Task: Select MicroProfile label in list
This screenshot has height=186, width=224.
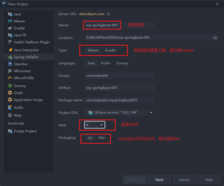Action: click(24, 78)
